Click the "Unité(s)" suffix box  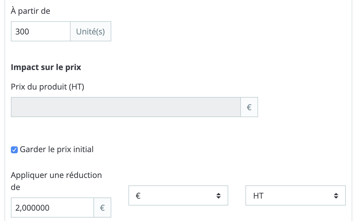(90, 31)
